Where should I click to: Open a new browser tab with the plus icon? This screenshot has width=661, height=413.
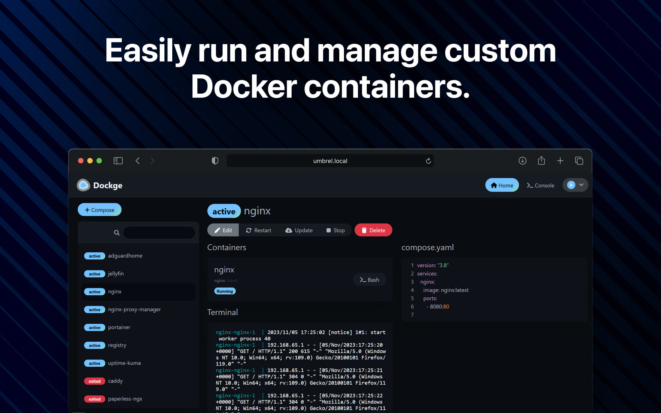pos(560,161)
